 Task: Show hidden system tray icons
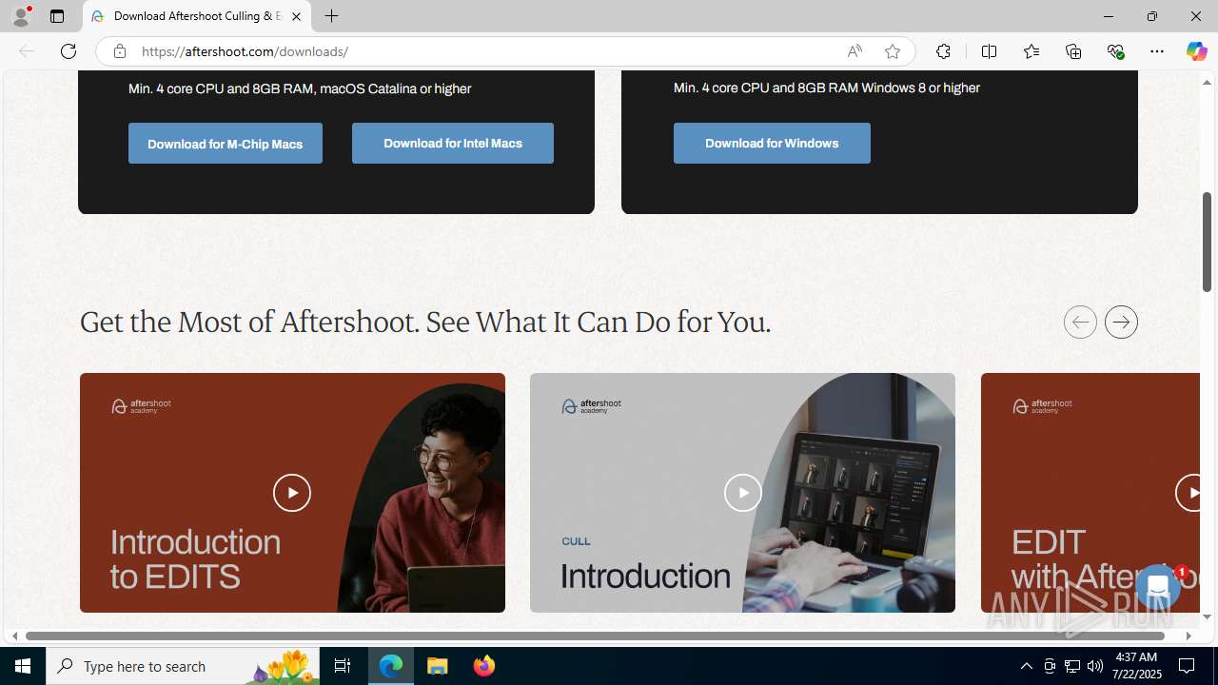(x=1026, y=666)
